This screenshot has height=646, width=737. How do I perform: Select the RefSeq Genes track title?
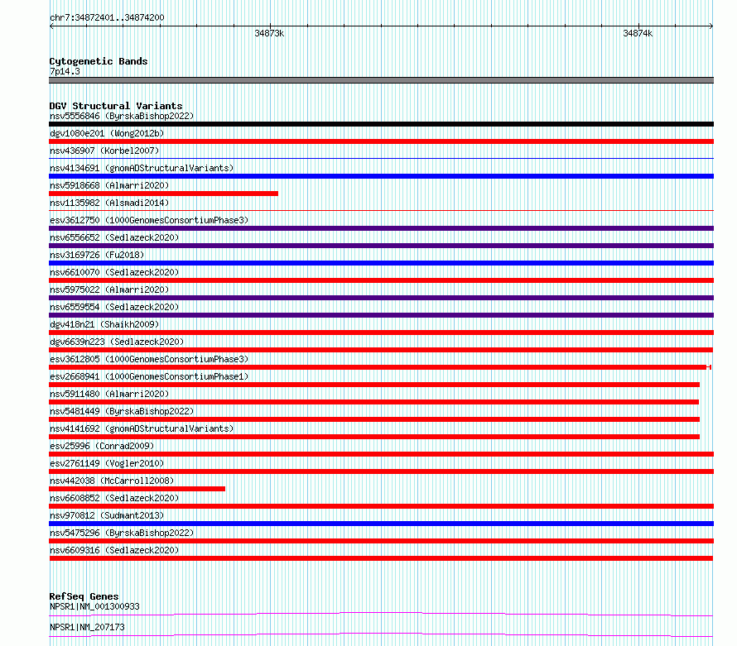84,596
